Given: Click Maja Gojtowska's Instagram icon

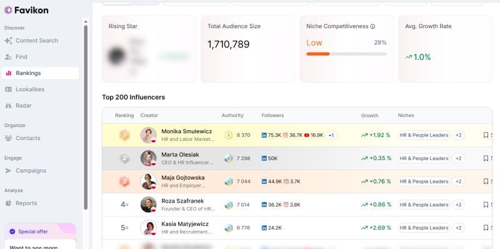Looking at the screenshot, I should [x=286, y=181].
